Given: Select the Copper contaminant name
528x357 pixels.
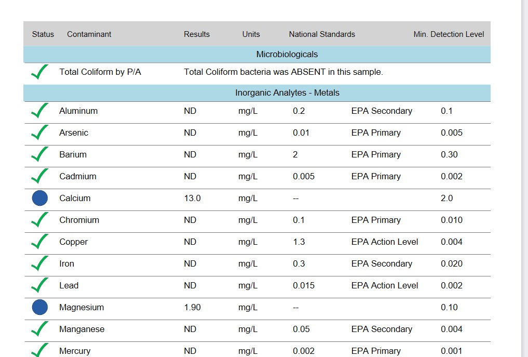Looking at the screenshot, I should point(73,242).
